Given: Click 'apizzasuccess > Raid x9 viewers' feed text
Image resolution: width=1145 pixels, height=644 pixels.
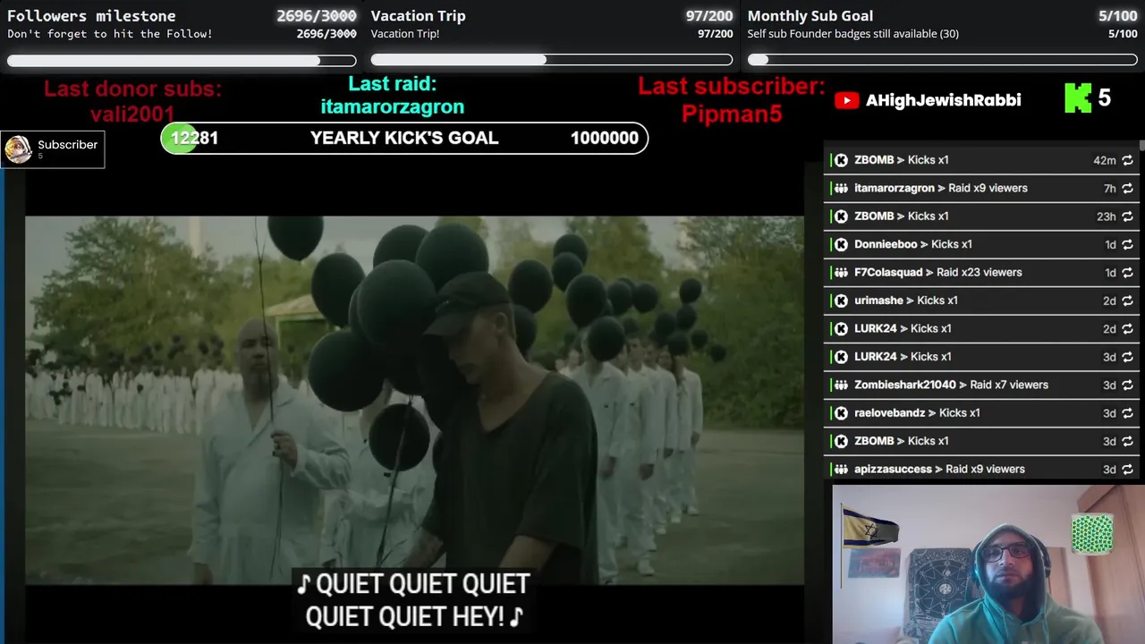Looking at the screenshot, I should (x=940, y=470).
